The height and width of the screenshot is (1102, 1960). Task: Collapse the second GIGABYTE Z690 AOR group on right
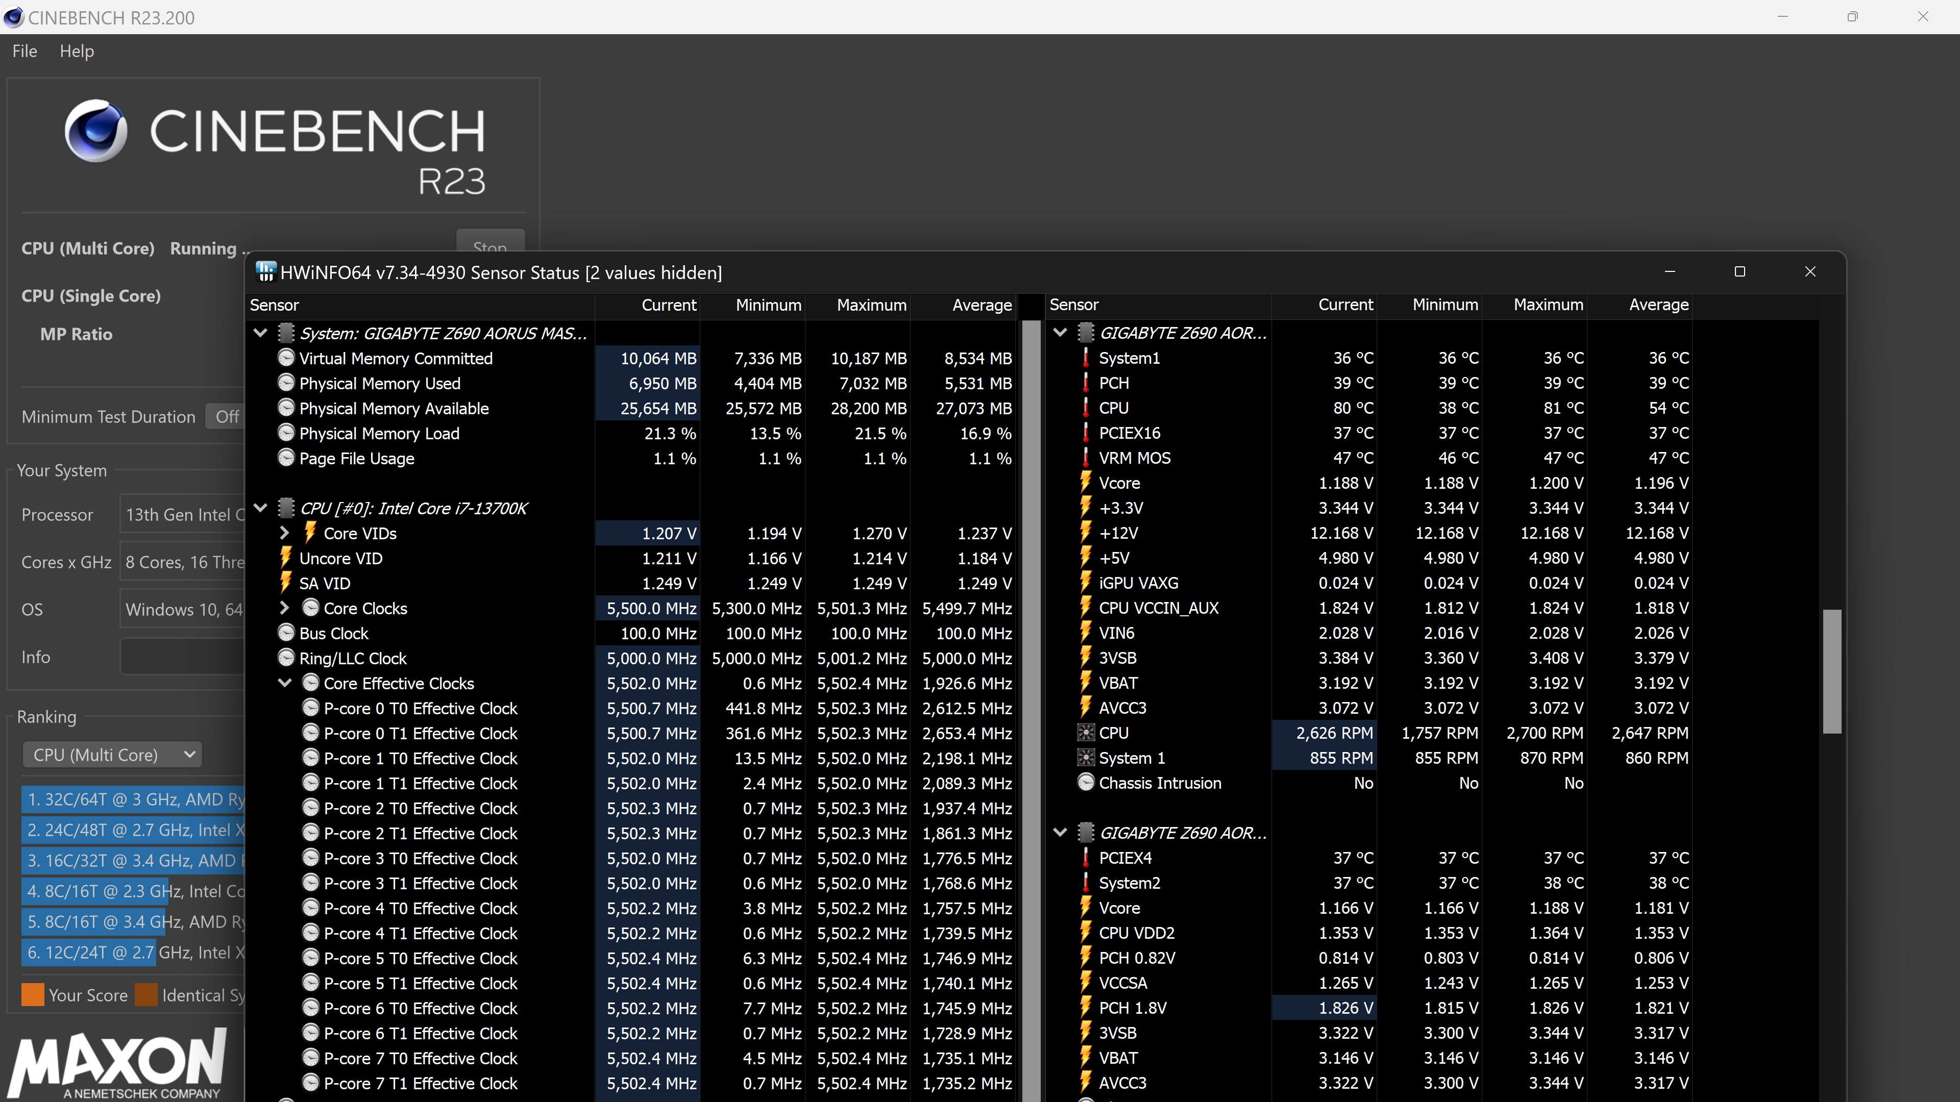[1060, 833]
